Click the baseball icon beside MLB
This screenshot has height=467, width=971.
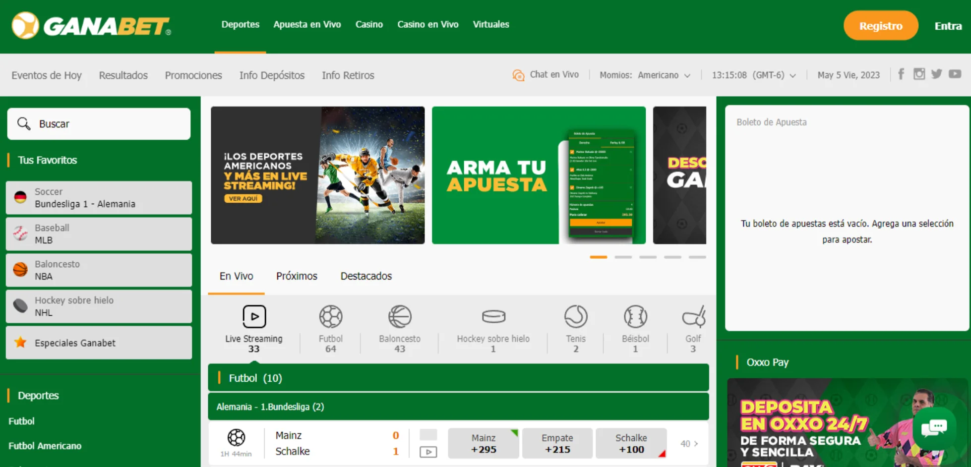tap(20, 233)
